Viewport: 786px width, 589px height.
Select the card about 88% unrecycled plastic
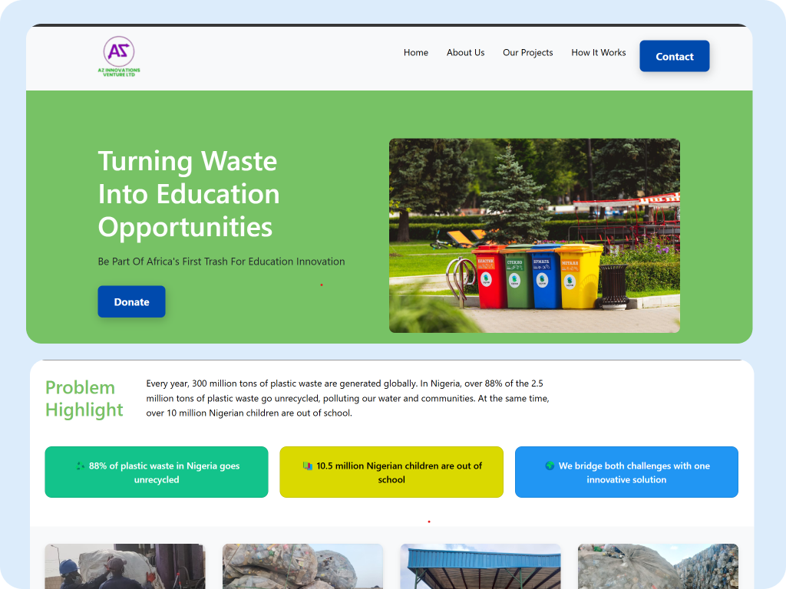tap(157, 472)
